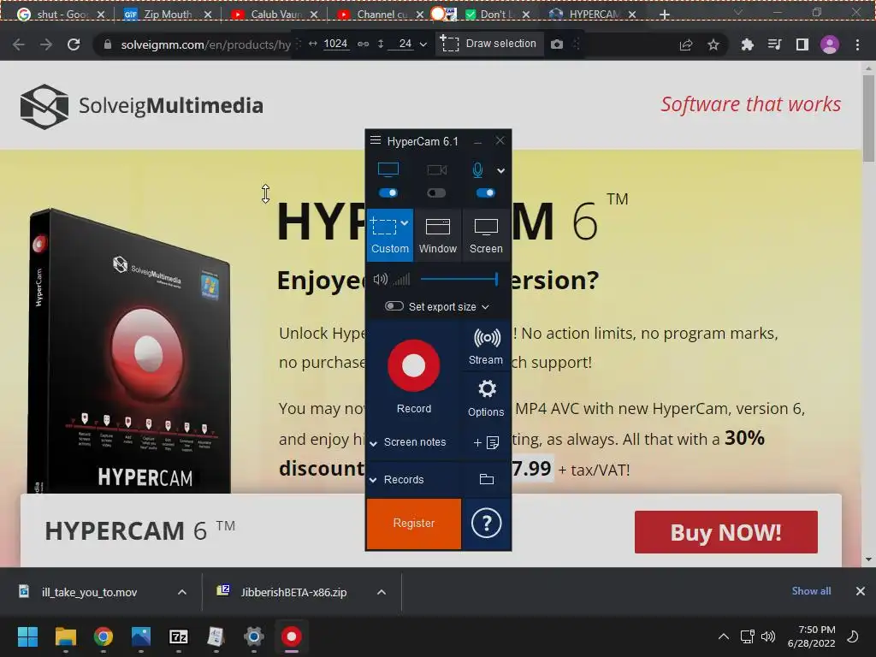Close the downloads bar
Image resolution: width=876 pixels, height=657 pixels.
click(861, 591)
